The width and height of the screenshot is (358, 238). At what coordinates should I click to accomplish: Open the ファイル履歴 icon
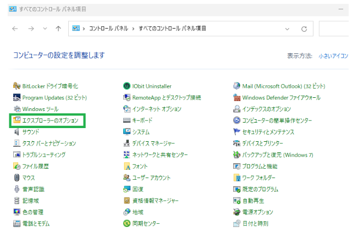pos(16,166)
